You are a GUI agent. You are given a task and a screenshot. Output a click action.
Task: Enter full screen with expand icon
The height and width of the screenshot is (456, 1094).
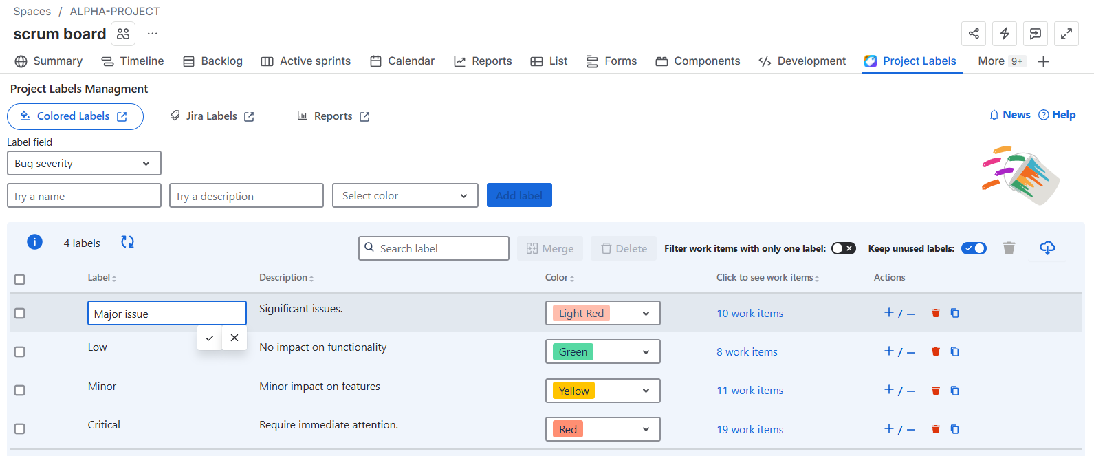point(1066,34)
